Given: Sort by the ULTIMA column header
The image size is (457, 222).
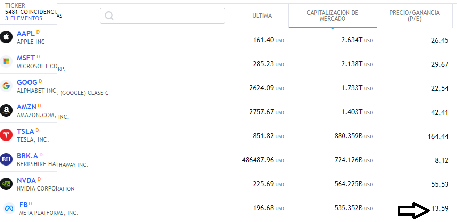Looking at the screenshot, I should (262, 16).
